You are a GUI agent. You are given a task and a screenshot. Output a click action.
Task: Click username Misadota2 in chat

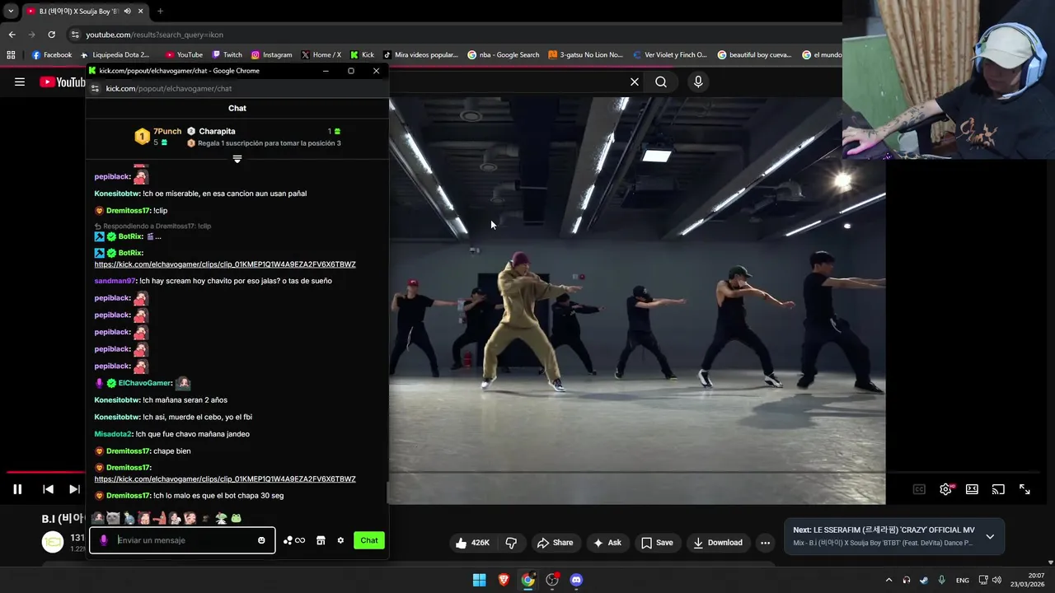pos(113,434)
